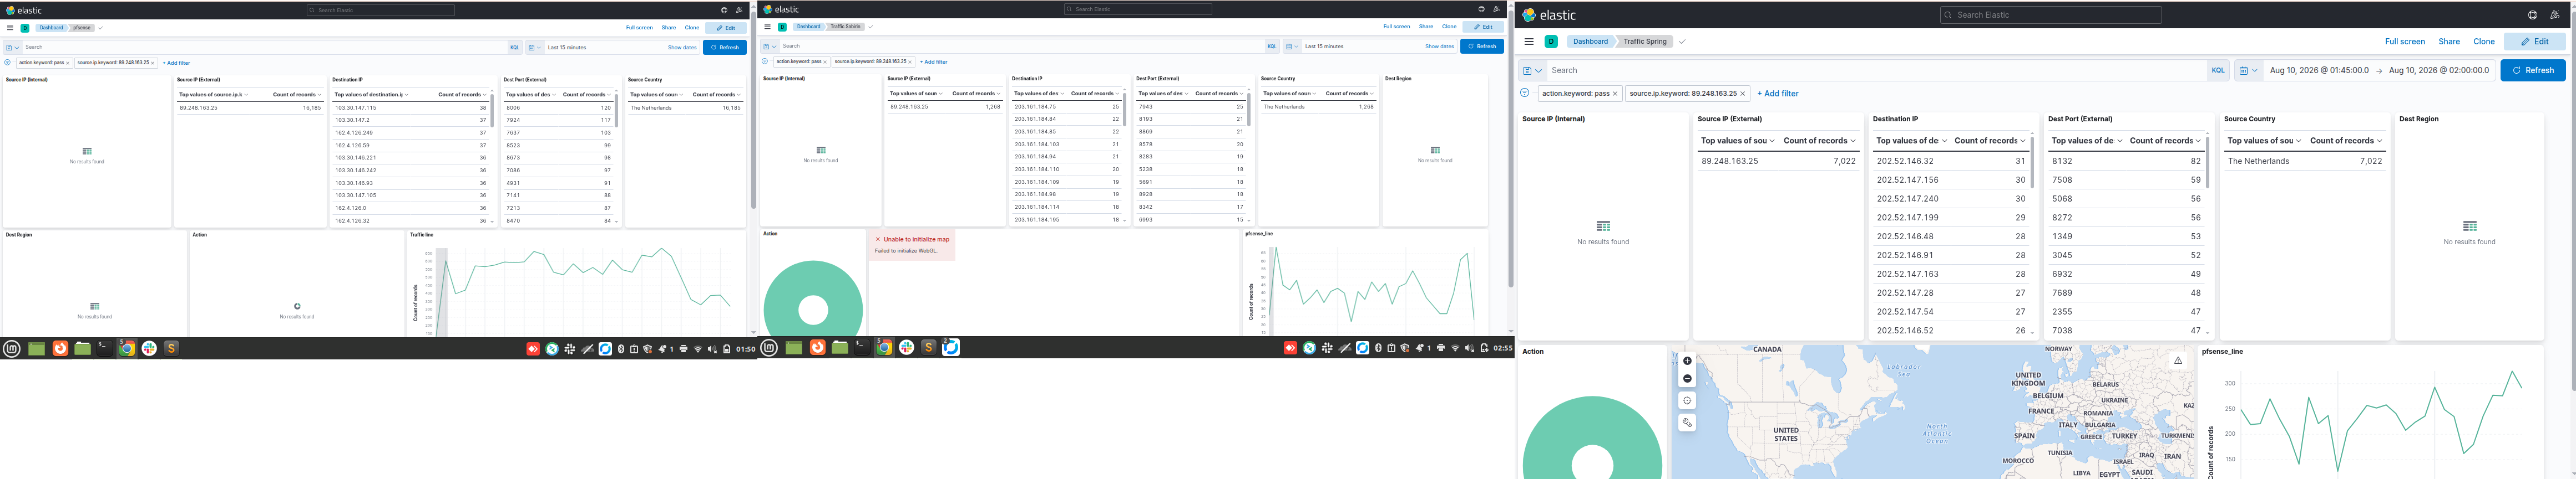Image resolution: width=2576 pixels, height=479 pixels.
Task: Click 'Add filter' in Traffic Spring window
Action: point(1777,94)
